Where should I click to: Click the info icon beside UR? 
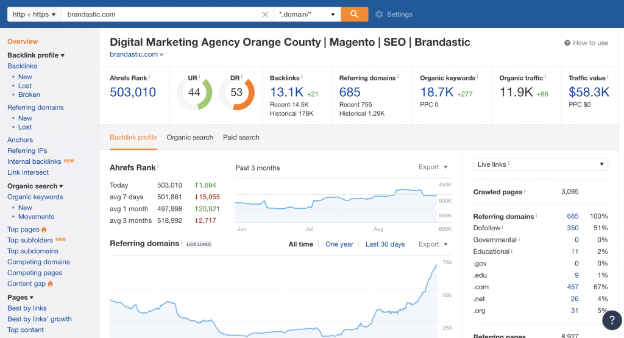(x=199, y=77)
